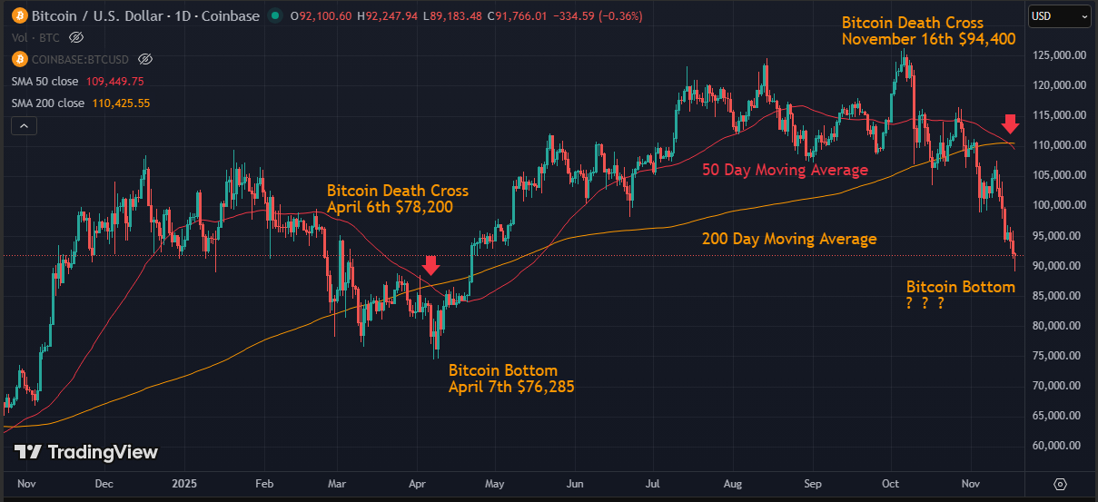Click the 90,000.00 price axis label
Viewport: 1098px width, 502px height.
pyautogui.click(x=1057, y=266)
